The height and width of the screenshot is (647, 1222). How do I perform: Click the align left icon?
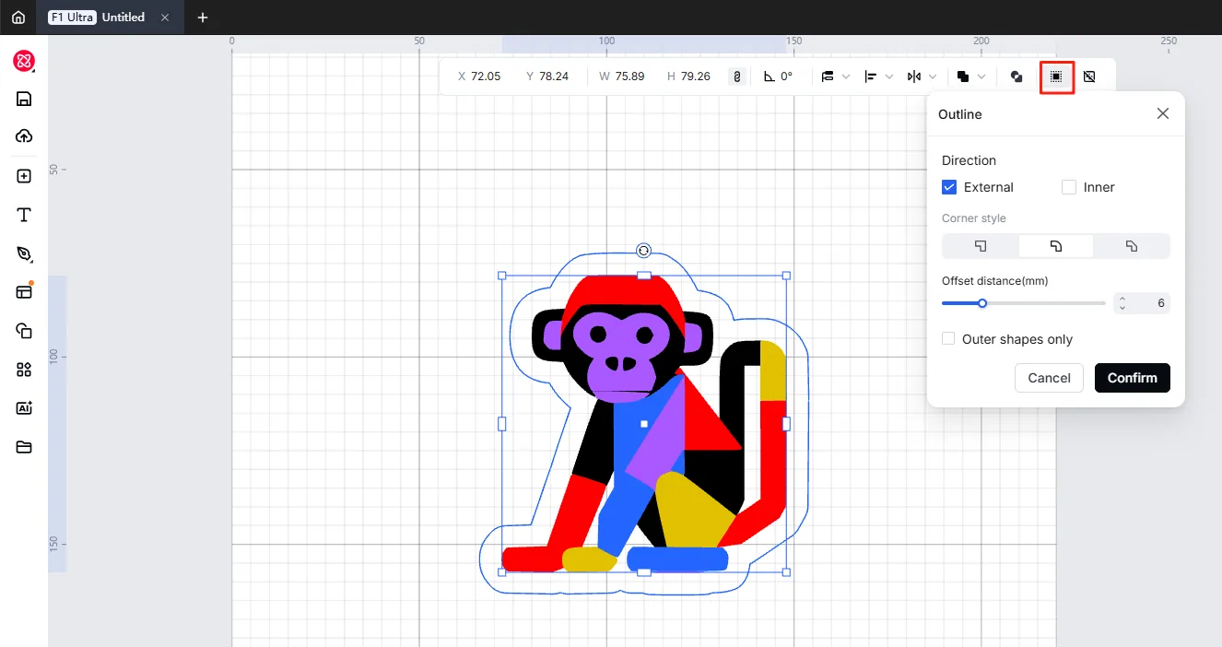871,76
